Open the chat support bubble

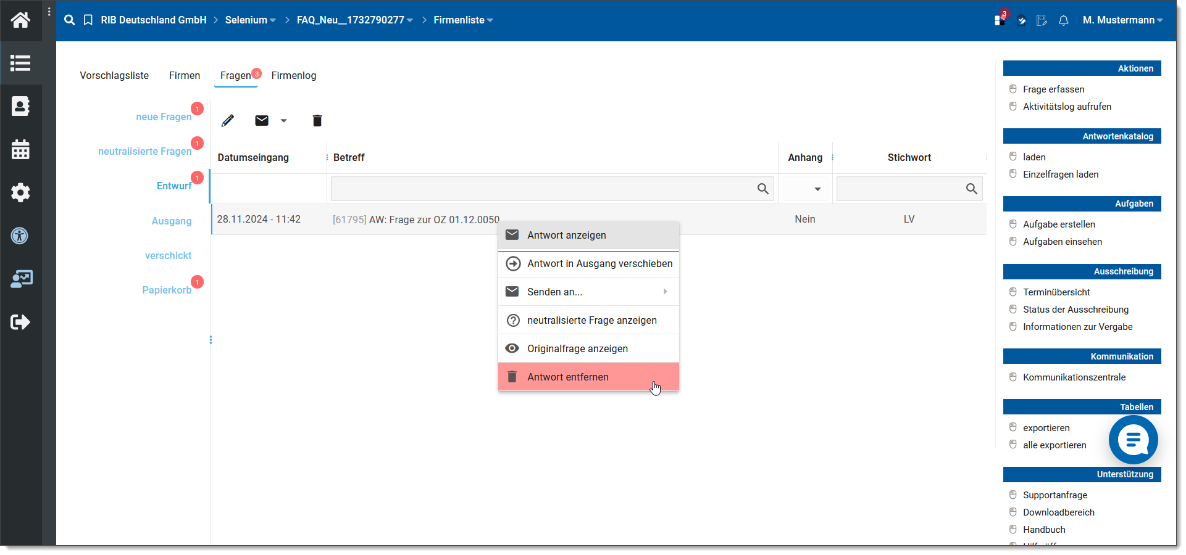pos(1133,440)
